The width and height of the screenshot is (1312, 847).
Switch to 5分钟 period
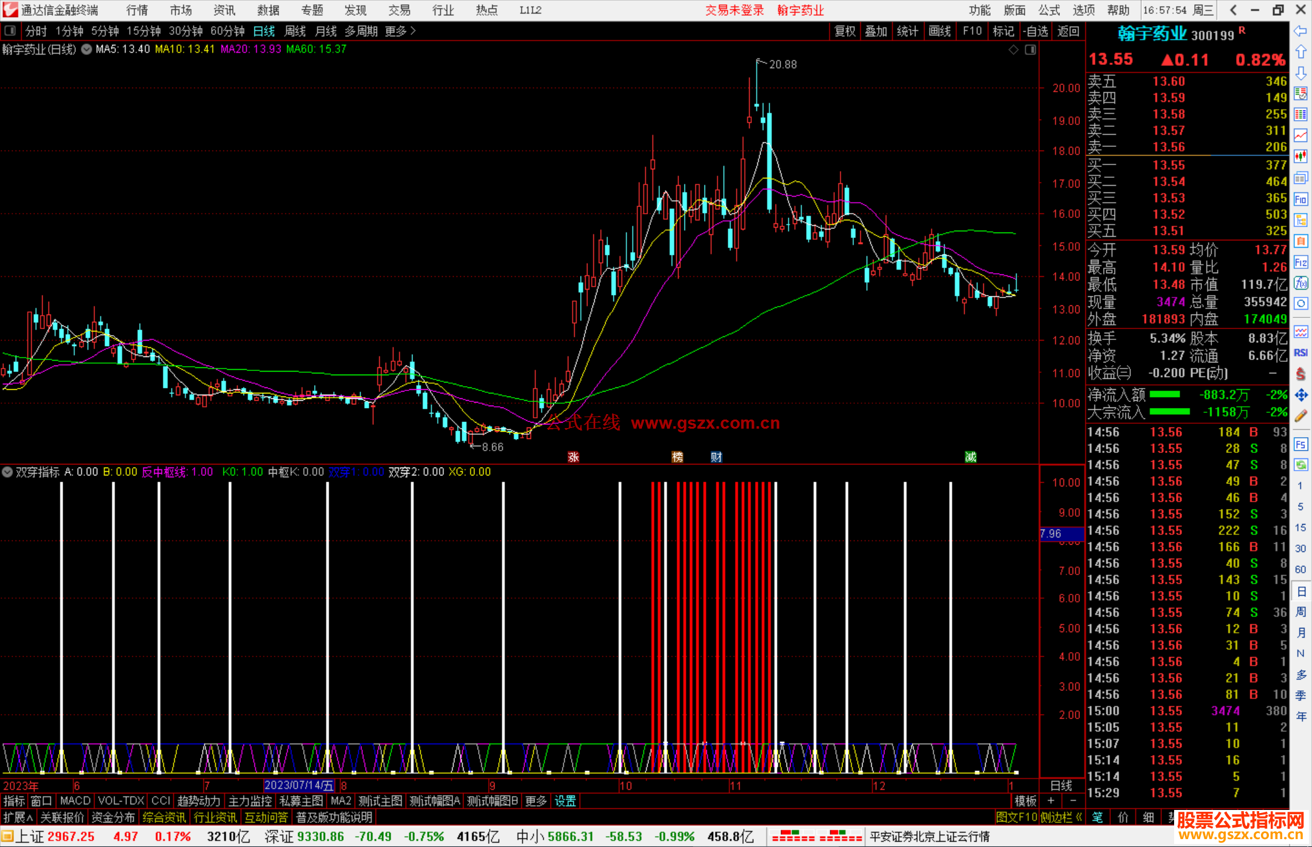105,31
